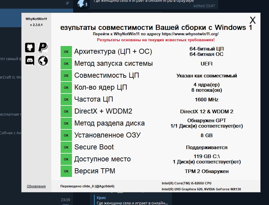The width and height of the screenshot is (269, 205).
Task: Select the Совместимость ЦП label
Action: pyautogui.click(x=107, y=75)
